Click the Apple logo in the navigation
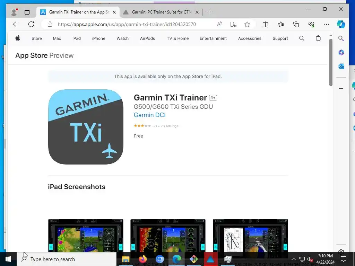The image size is (355, 266). [x=18, y=38]
